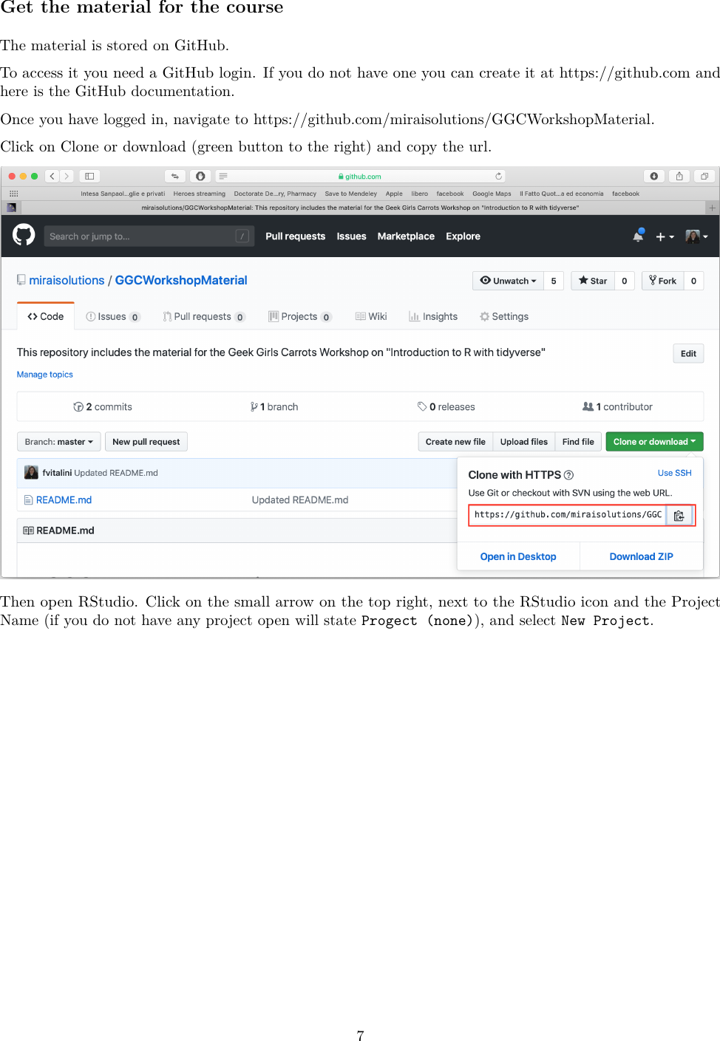Open Marketplace in top navigation
The width and height of the screenshot is (720, 1041).
[x=406, y=236]
